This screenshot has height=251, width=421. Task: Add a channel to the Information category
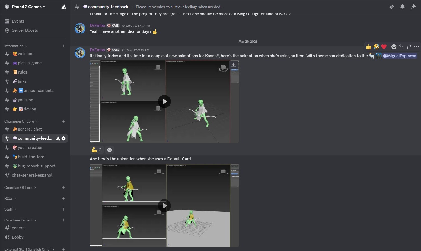(63, 46)
